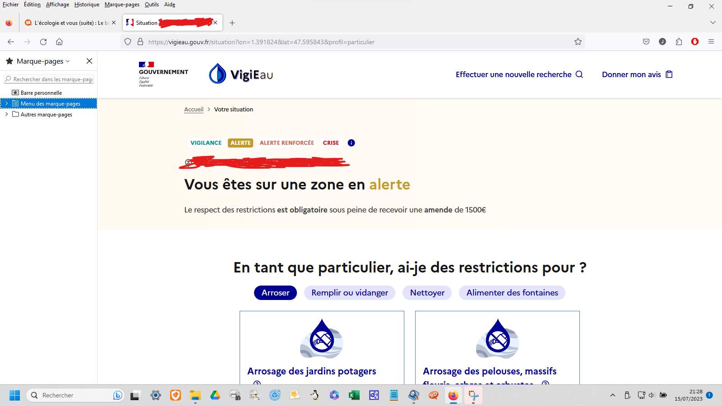722x406 pixels.
Task: Open the Historique menu
Action: pos(87,5)
